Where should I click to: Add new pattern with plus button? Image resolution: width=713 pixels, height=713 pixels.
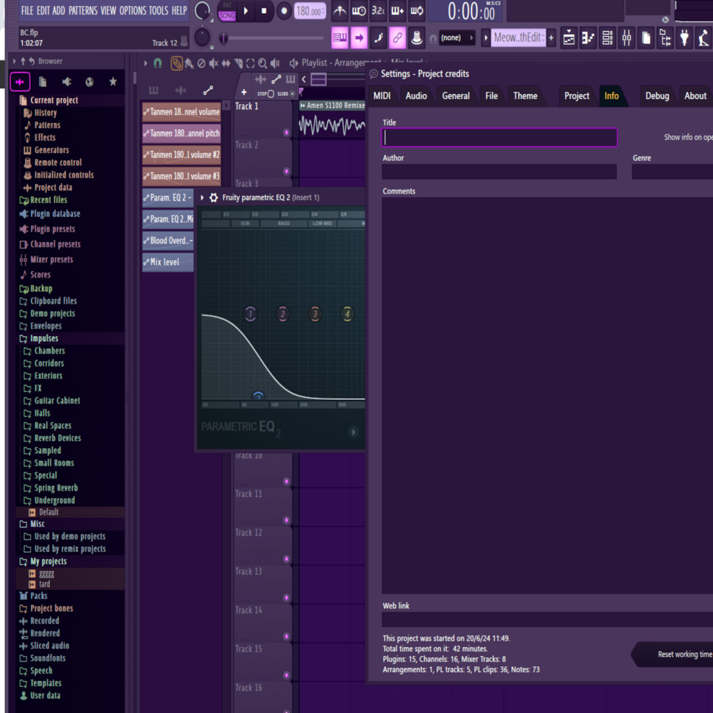(x=551, y=37)
